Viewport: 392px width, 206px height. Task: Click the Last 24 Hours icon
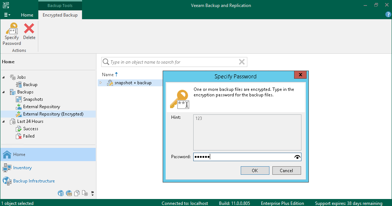click(13, 121)
